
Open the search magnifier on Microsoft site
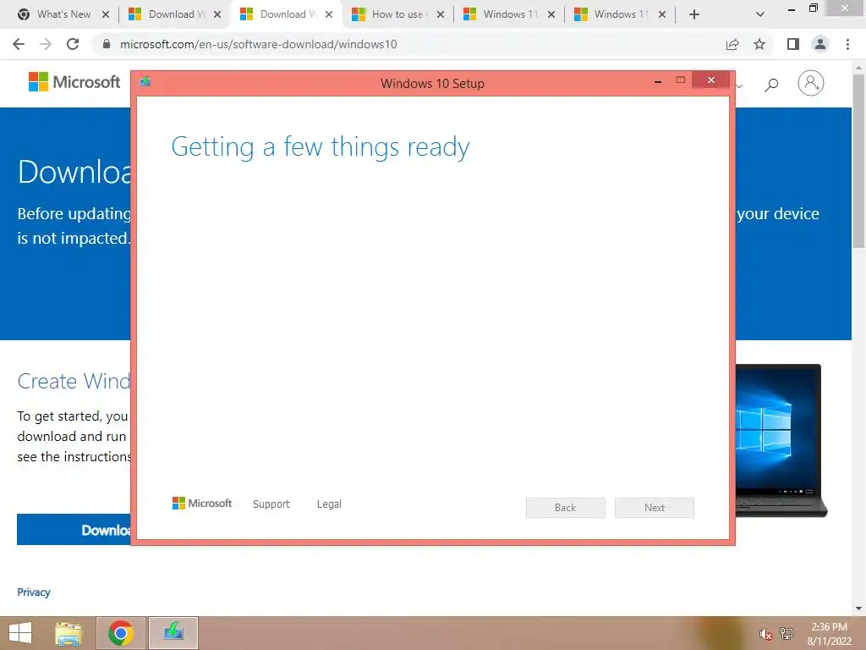coord(771,84)
